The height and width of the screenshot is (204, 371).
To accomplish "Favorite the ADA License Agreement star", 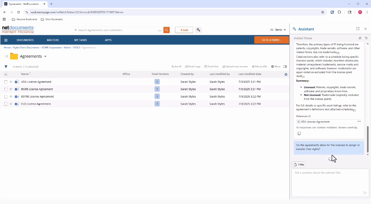I will click(x=11, y=82).
